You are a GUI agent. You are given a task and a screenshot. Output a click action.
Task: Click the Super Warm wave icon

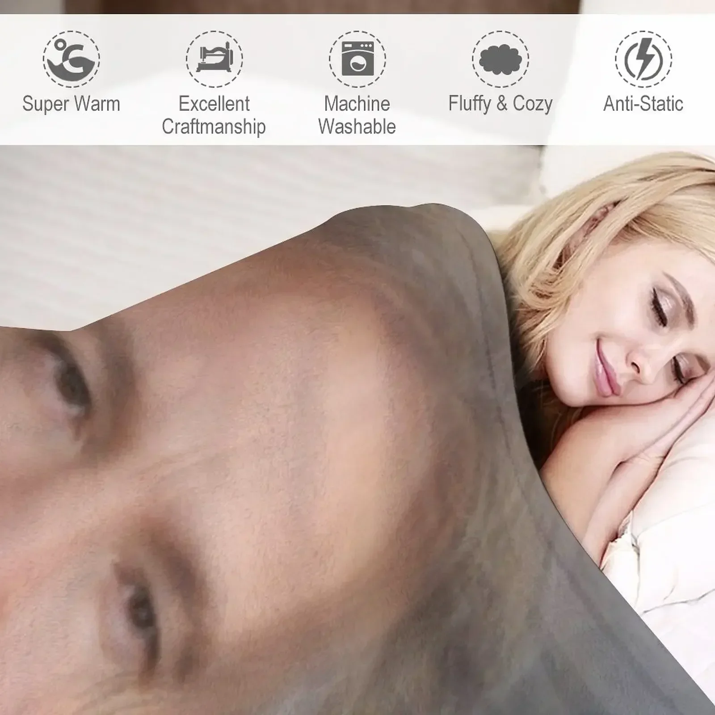[x=71, y=59]
